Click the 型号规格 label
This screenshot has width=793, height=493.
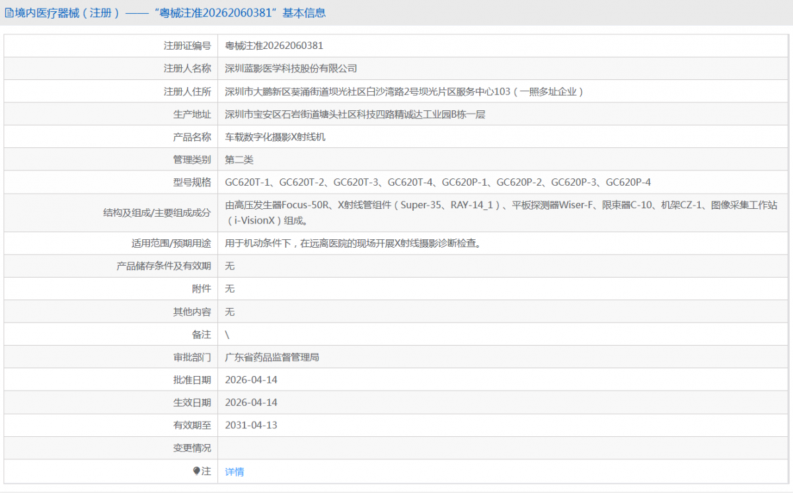[x=192, y=182]
